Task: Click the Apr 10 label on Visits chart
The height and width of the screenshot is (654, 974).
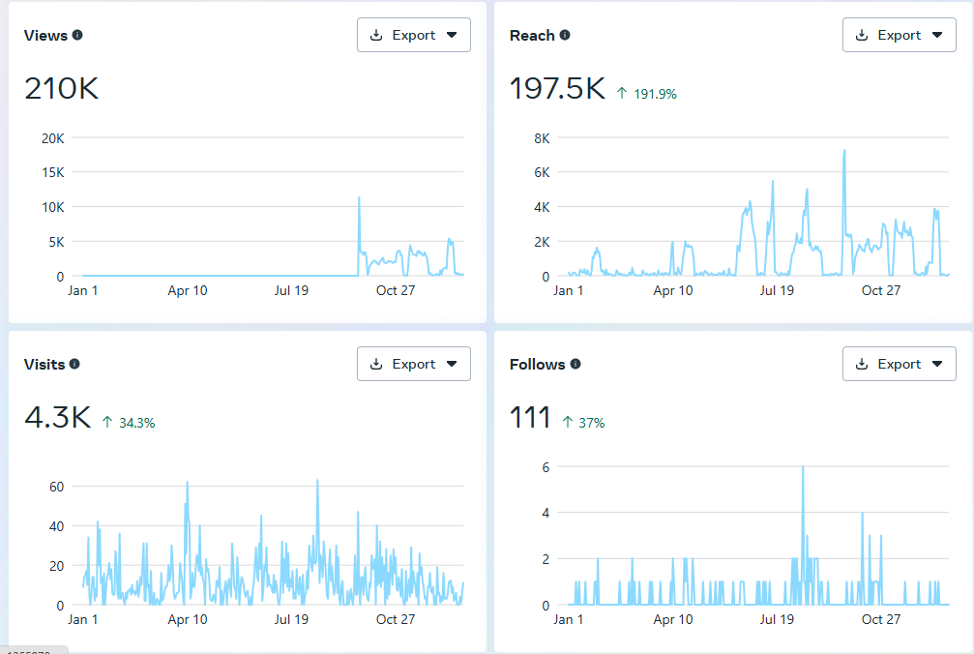Action: (x=188, y=619)
